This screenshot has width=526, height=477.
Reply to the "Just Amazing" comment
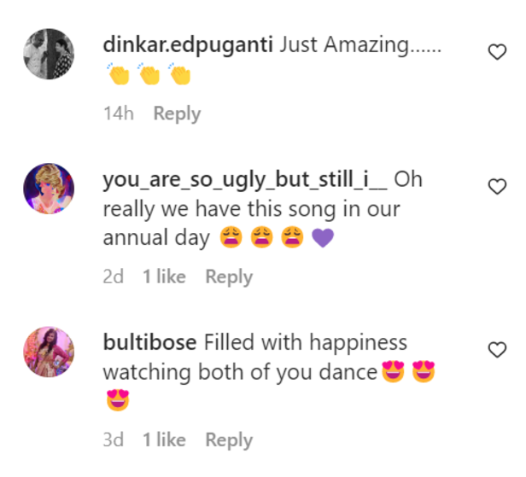tap(177, 113)
